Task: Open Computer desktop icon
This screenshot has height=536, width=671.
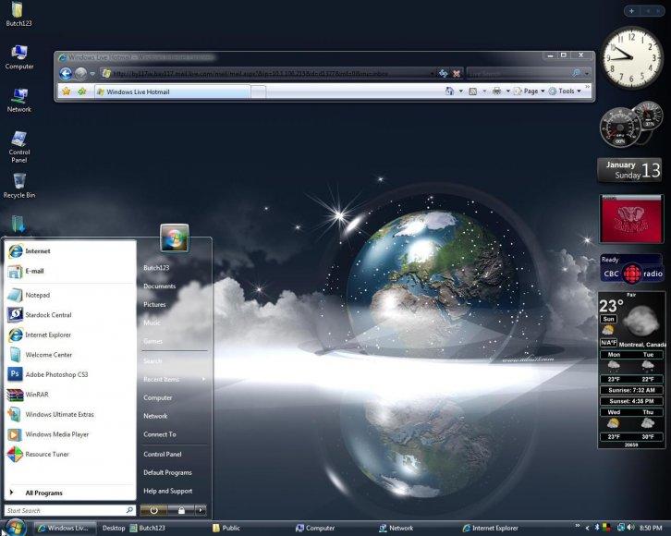Action: (18, 57)
